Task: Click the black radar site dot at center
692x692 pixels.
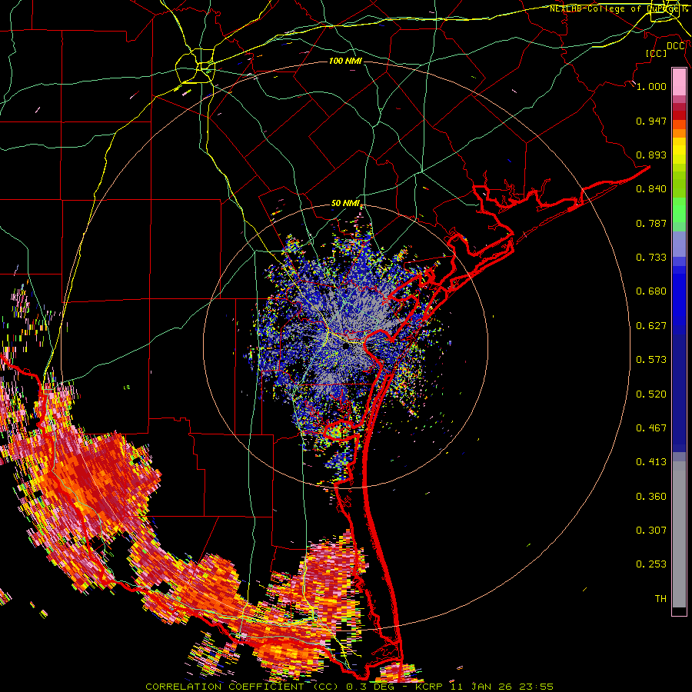Action: (345, 347)
